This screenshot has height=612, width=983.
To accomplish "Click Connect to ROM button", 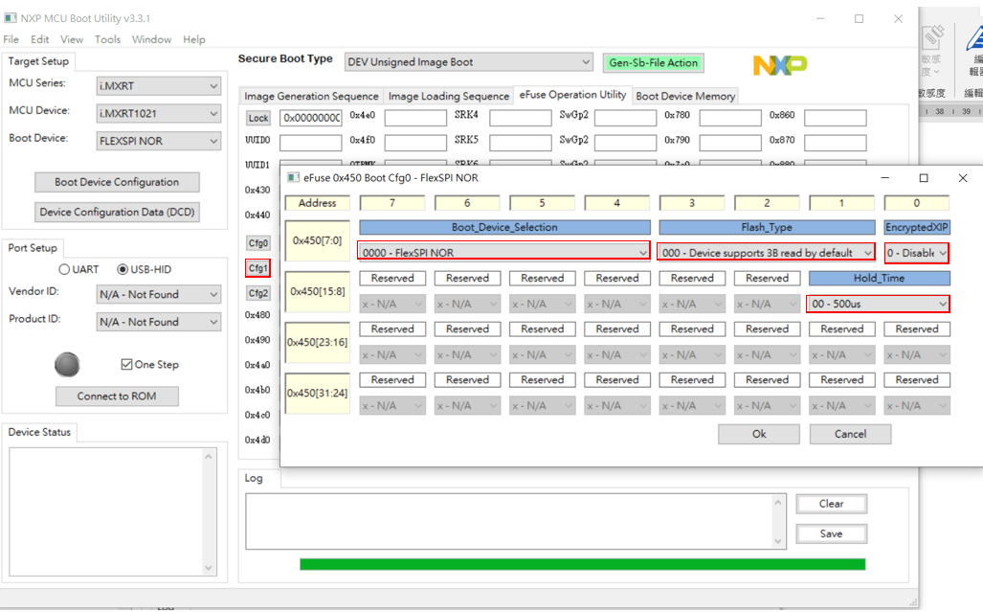I will 117,397.
